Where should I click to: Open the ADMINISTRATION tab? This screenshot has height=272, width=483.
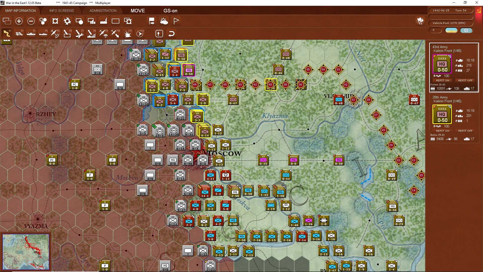103,11
